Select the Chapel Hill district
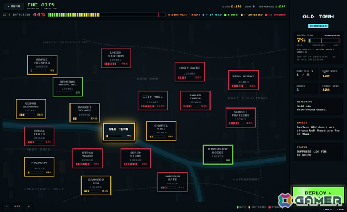 pyautogui.click(x=161, y=131)
